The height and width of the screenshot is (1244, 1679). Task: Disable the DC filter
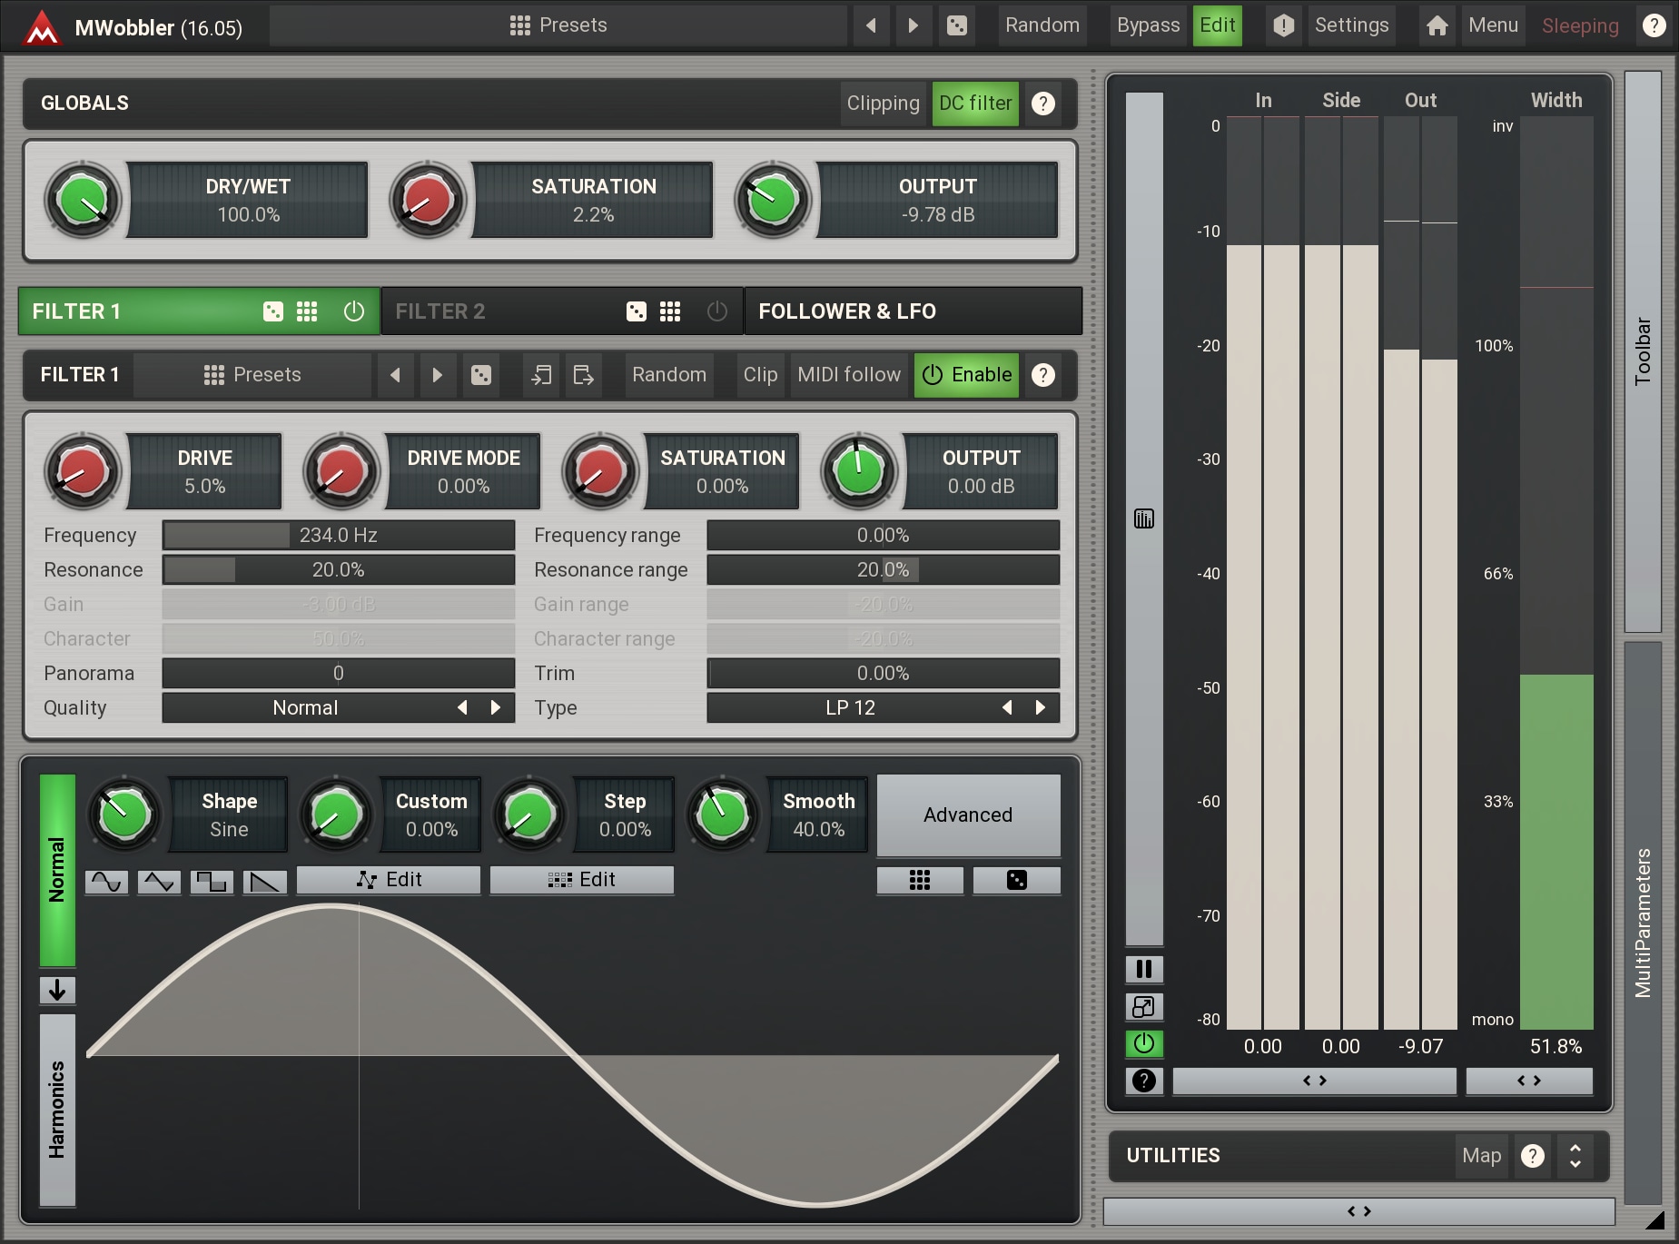[975, 104]
